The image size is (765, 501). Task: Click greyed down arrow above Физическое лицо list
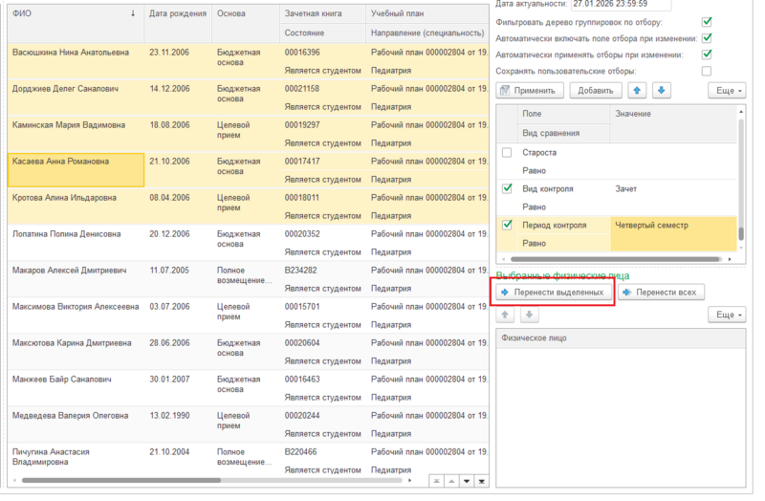[527, 315]
